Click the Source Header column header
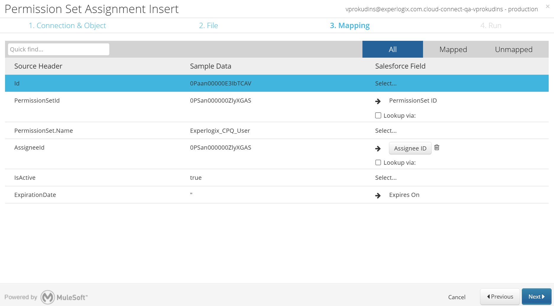 pos(38,66)
